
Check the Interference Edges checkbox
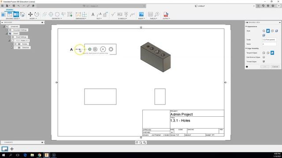pyautogui.click(x=263, y=57)
